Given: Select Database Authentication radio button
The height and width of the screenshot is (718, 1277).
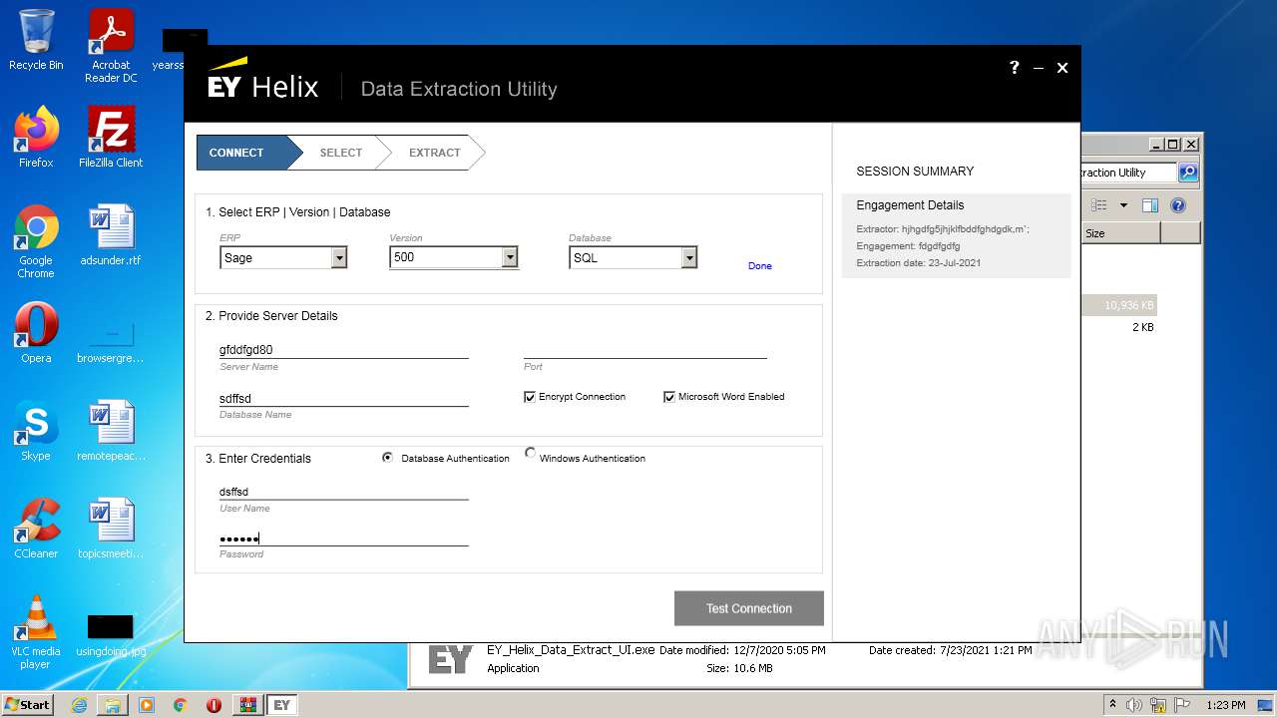Looking at the screenshot, I should (x=387, y=458).
